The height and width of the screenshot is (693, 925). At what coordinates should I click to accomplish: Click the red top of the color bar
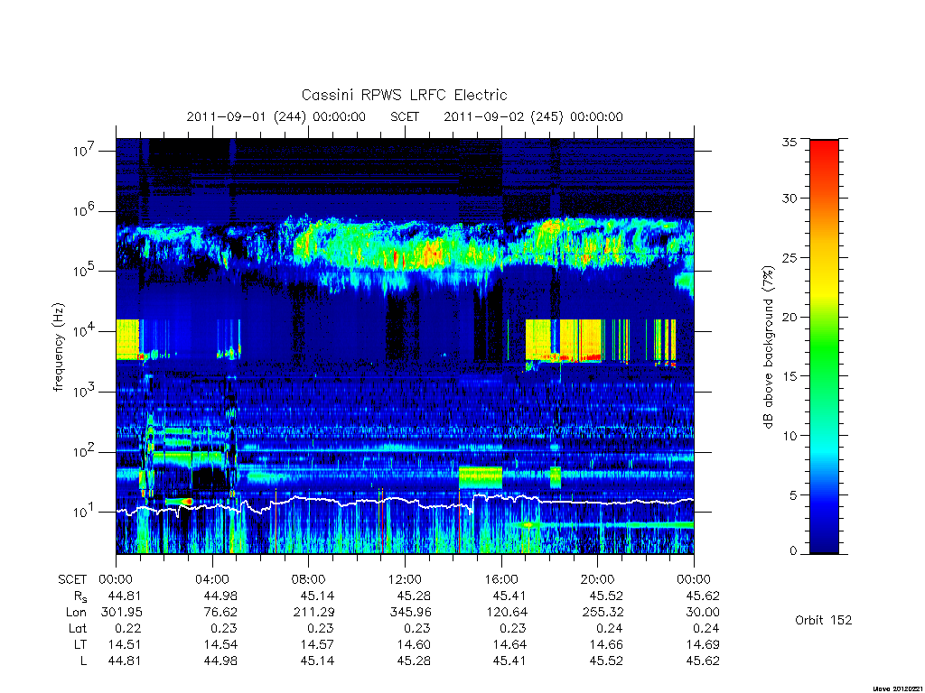(824, 151)
